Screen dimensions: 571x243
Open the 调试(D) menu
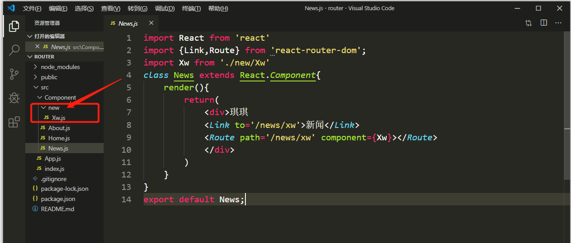165,8
